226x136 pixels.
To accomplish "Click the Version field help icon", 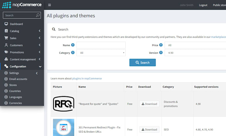I will click(x=161, y=53).
